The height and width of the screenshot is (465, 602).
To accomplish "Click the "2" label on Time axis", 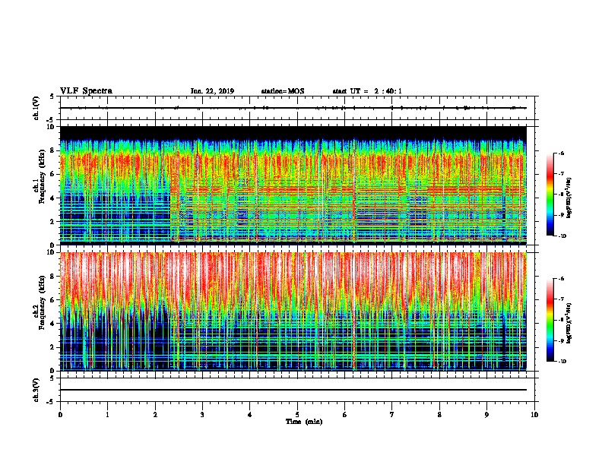I will click(155, 415).
